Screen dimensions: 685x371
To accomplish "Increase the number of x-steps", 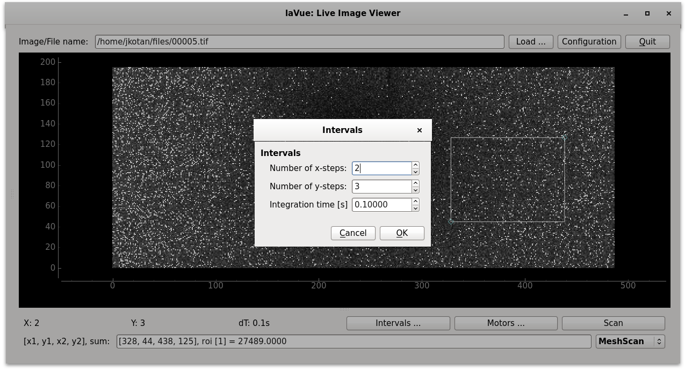I will click(415, 165).
